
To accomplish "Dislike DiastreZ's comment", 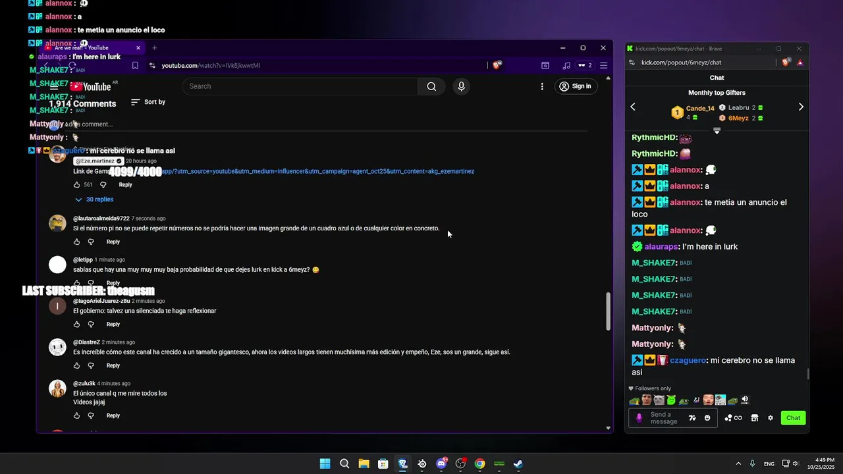I will tap(91, 365).
